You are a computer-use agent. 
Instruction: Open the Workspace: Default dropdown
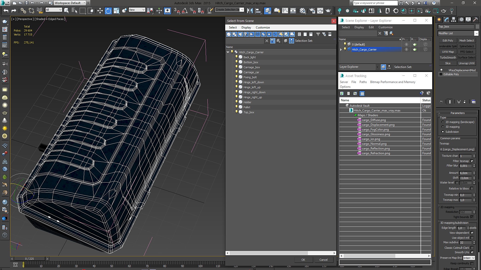click(x=70, y=3)
